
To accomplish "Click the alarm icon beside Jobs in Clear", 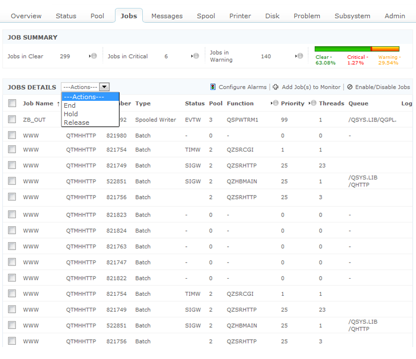I will [x=93, y=56].
